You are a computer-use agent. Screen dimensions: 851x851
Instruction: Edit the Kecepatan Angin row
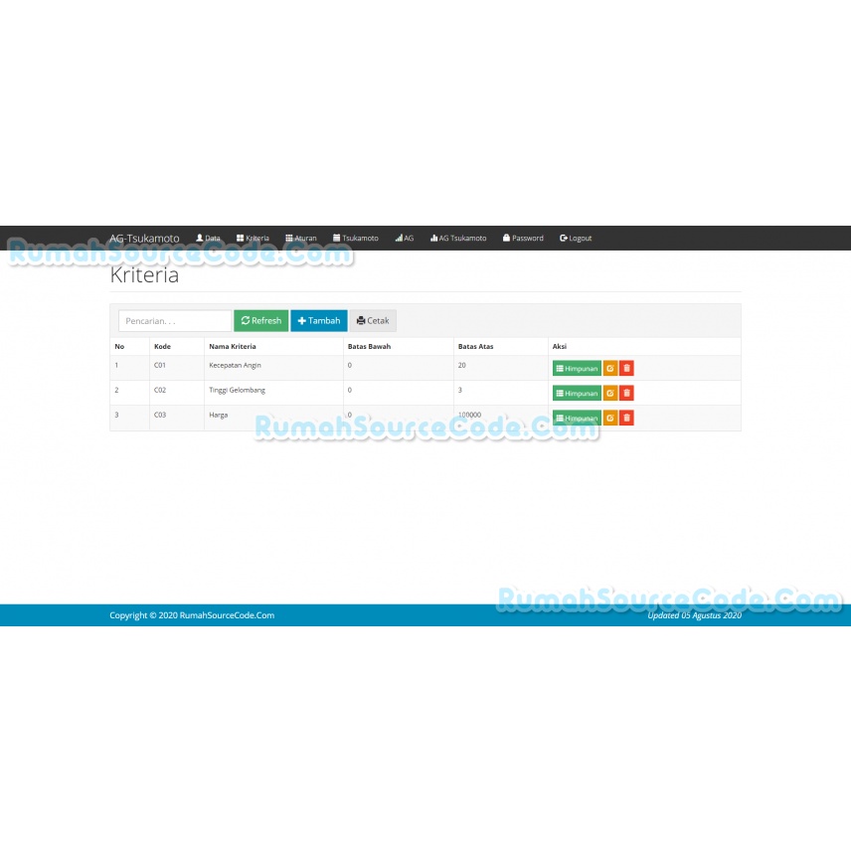[610, 369]
